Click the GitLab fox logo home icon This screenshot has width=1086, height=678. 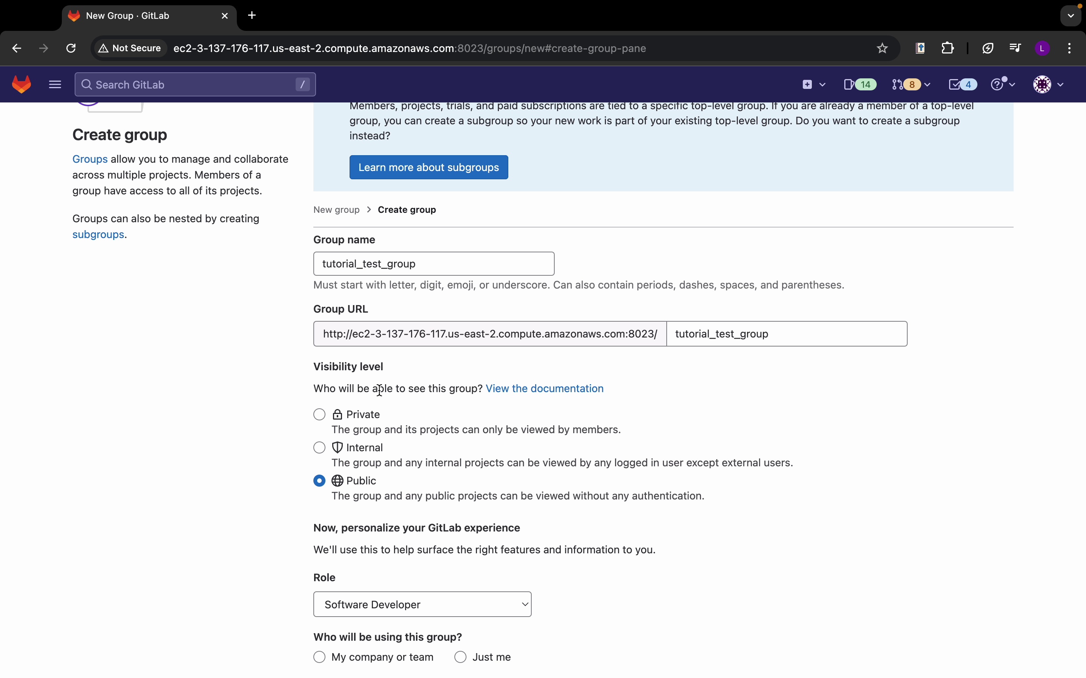[x=21, y=84]
